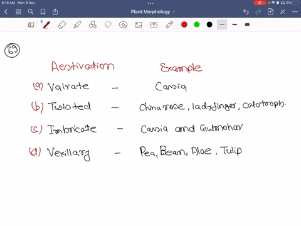
Task: Open the Elements sticker tool
Action: (x=124, y=25)
